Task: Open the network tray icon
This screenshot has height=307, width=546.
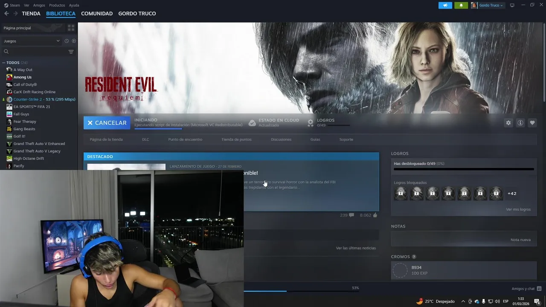Action: [x=490, y=301]
